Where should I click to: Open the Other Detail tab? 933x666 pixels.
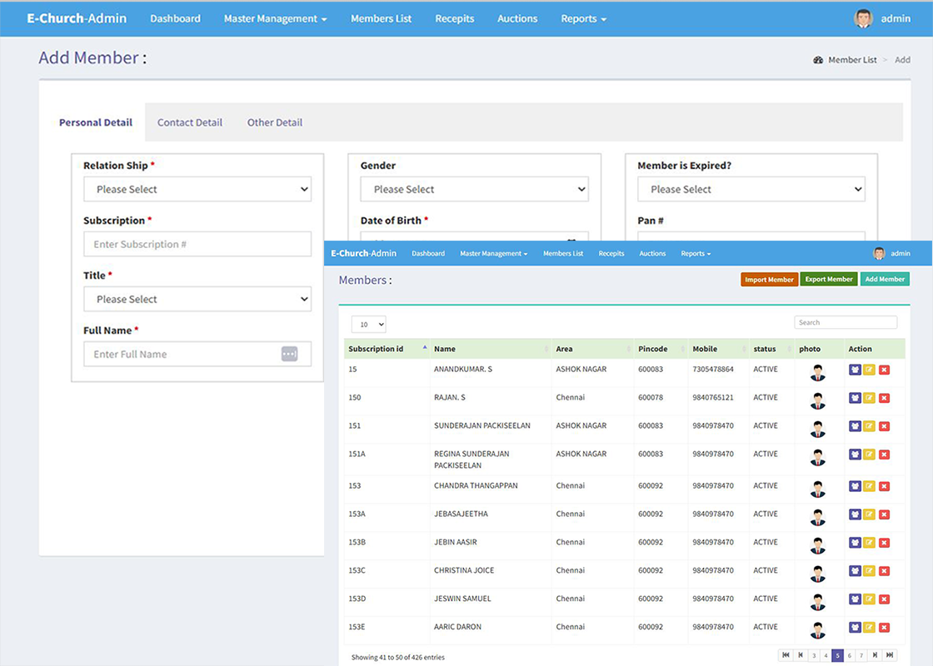tap(274, 122)
